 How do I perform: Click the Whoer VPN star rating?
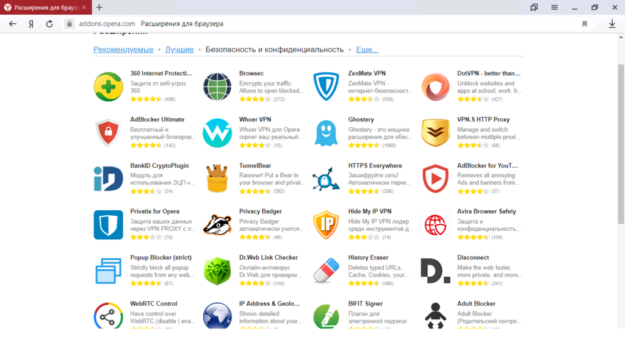255,145
